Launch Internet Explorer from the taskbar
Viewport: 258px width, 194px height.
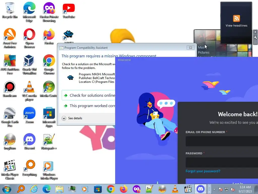pos(34,189)
